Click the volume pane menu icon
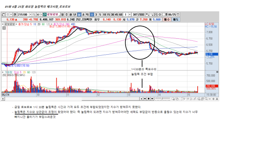Viewport: 272px width, 156px height. pyautogui.click(x=217, y=72)
